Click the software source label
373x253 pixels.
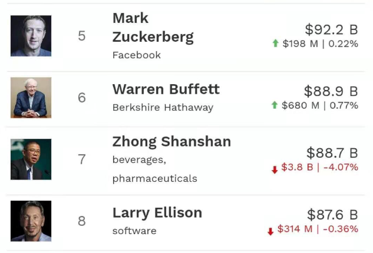point(134,231)
